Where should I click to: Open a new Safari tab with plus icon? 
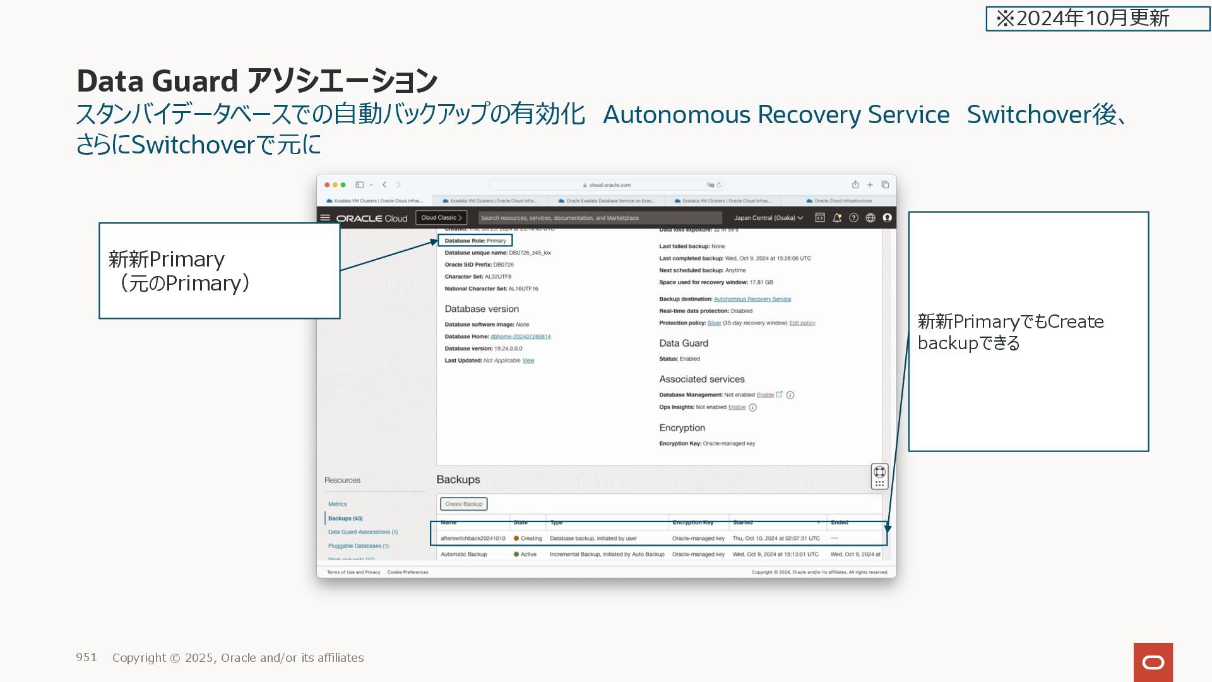coord(870,185)
